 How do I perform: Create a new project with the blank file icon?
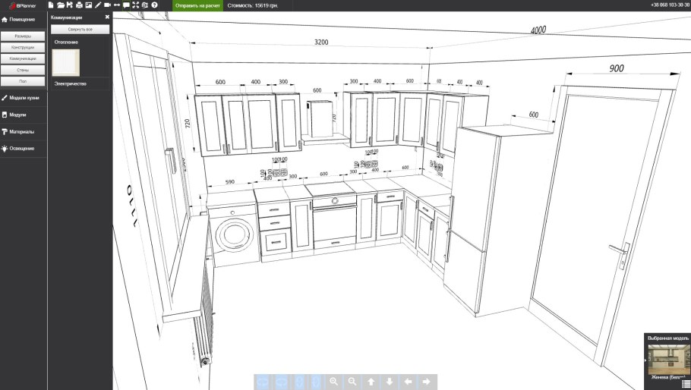tap(51, 5)
